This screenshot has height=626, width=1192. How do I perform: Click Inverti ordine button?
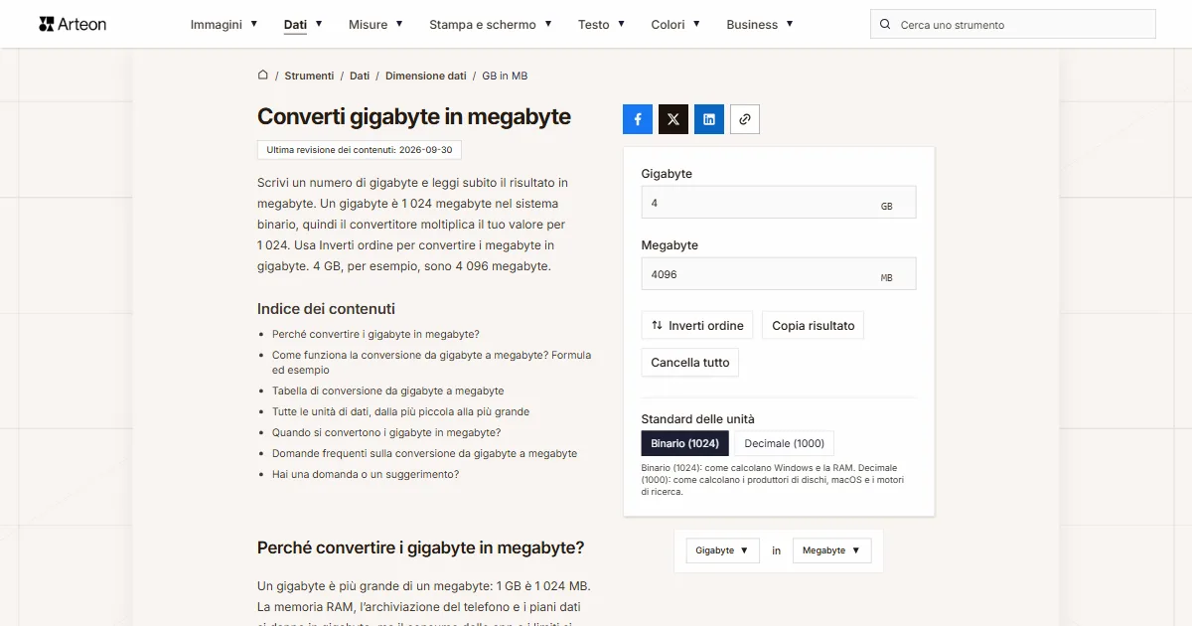tap(697, 326)
